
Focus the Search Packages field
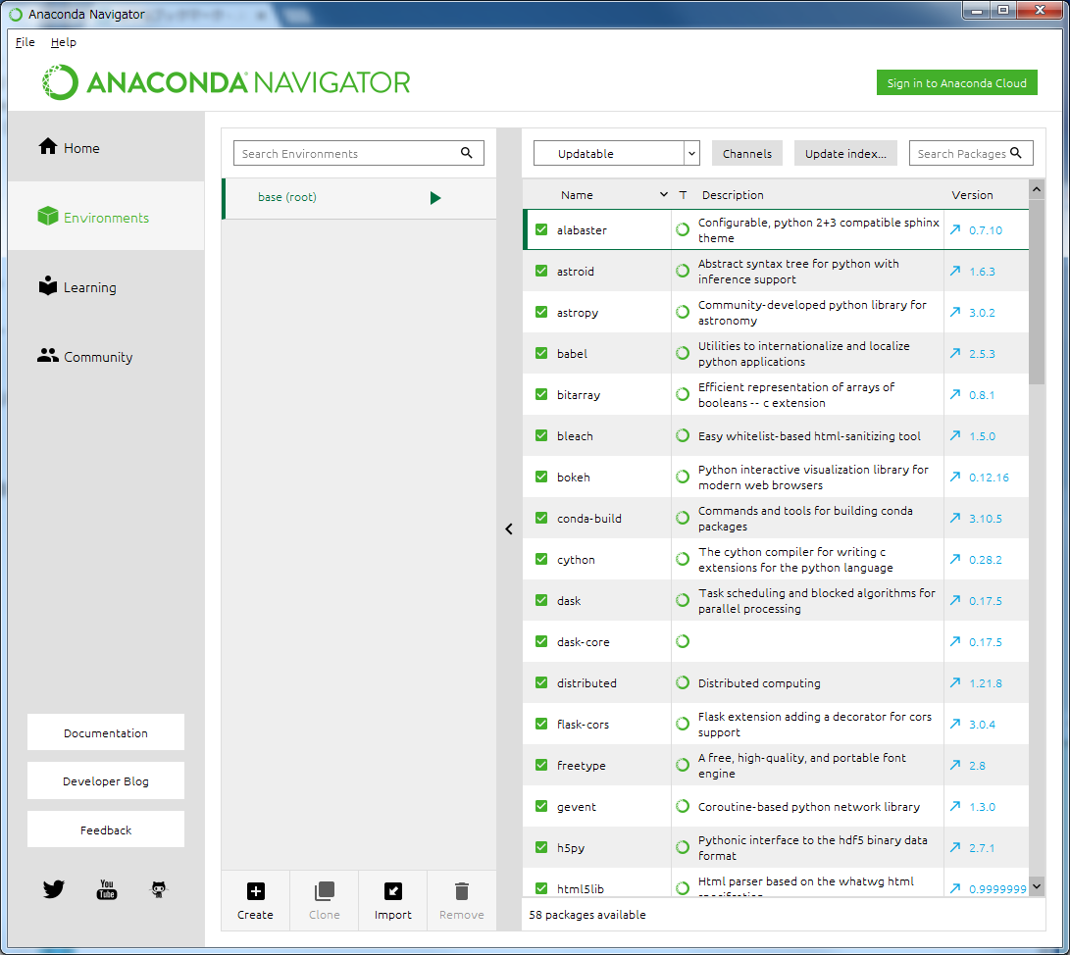(x=971, y=153)
